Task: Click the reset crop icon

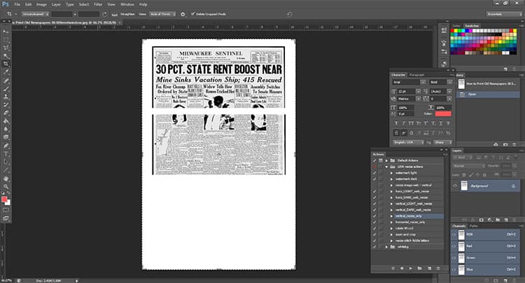Action: [289, 14]
